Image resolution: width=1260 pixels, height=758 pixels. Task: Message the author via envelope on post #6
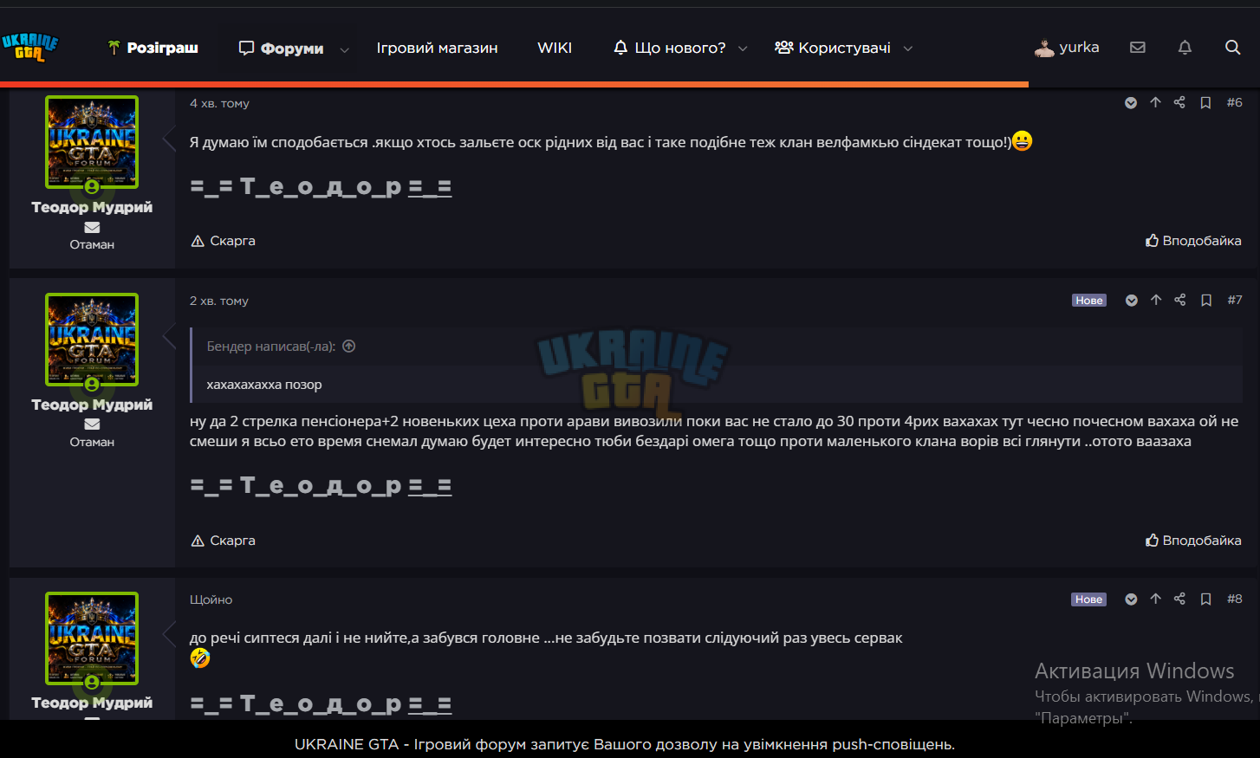[x=92, y=227]
